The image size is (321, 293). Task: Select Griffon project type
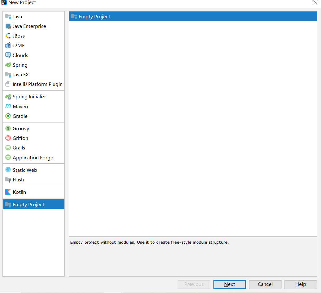click(x=33, y=138)
